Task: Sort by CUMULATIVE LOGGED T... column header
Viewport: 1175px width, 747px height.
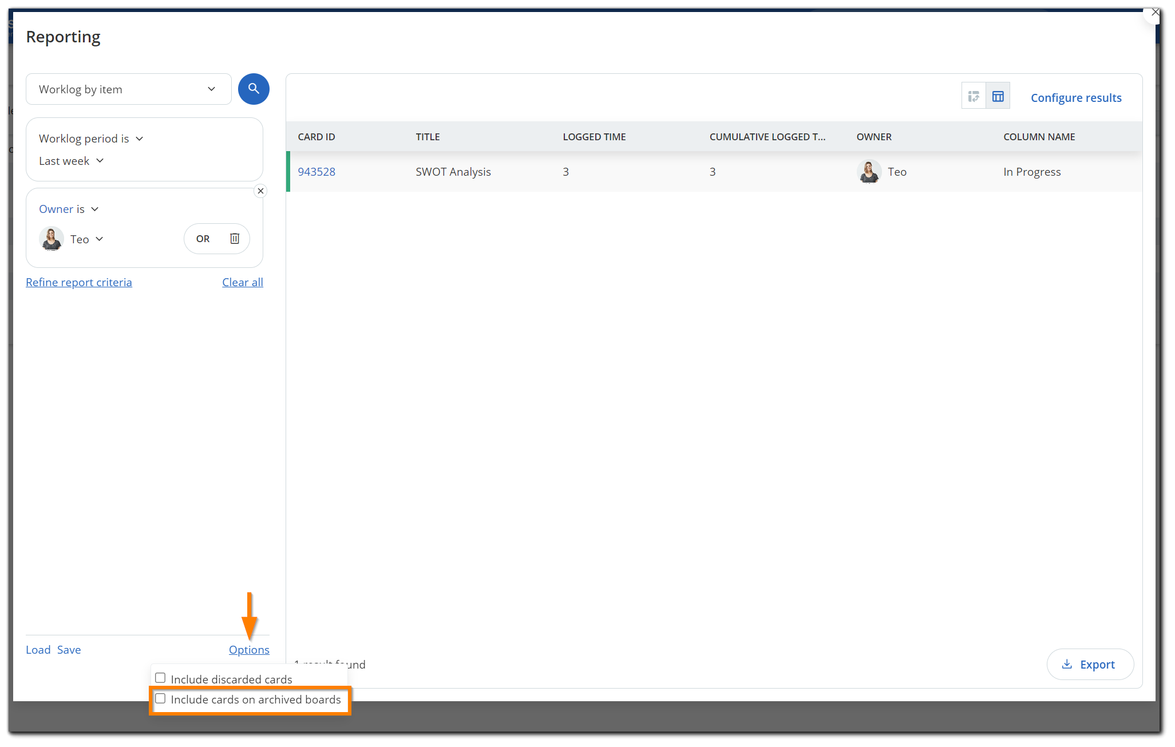Action: [x=767, y=137]
